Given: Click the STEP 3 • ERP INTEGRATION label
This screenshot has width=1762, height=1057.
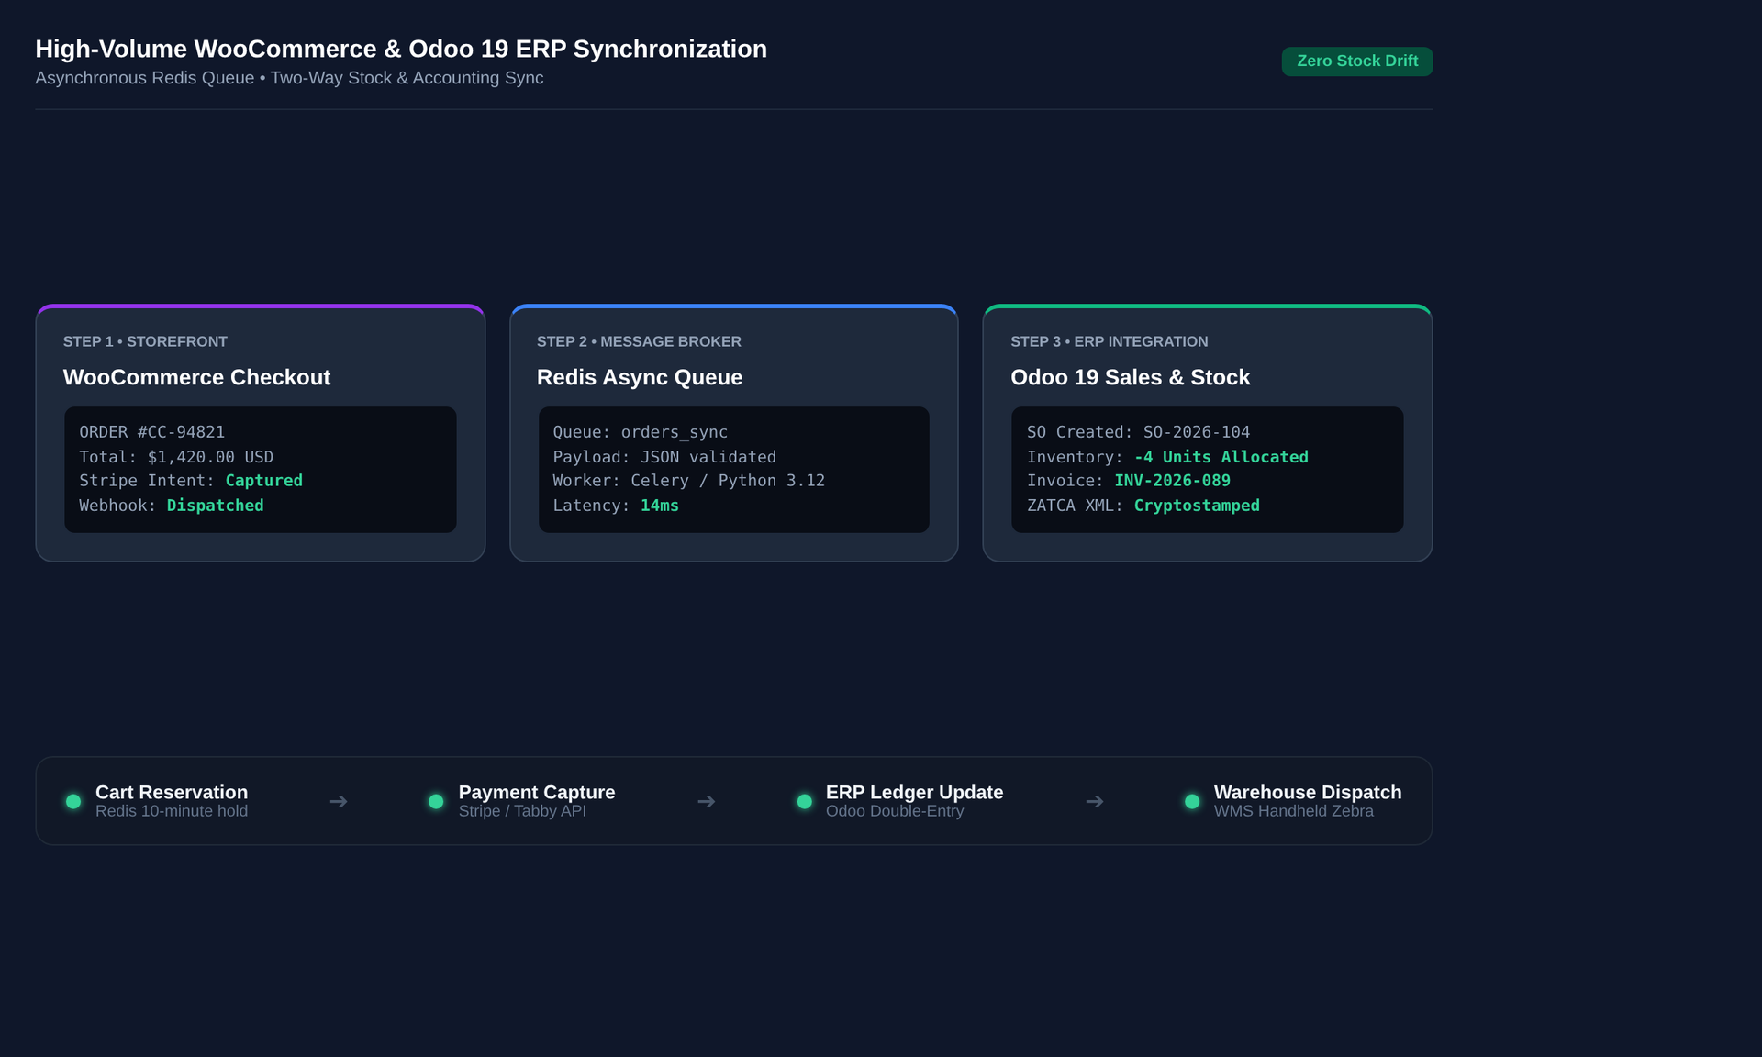Looking at the screenshot, I should pyautogui.click(x=1110, y=341).
